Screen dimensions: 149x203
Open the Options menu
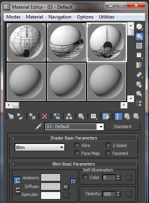point(85,17)
